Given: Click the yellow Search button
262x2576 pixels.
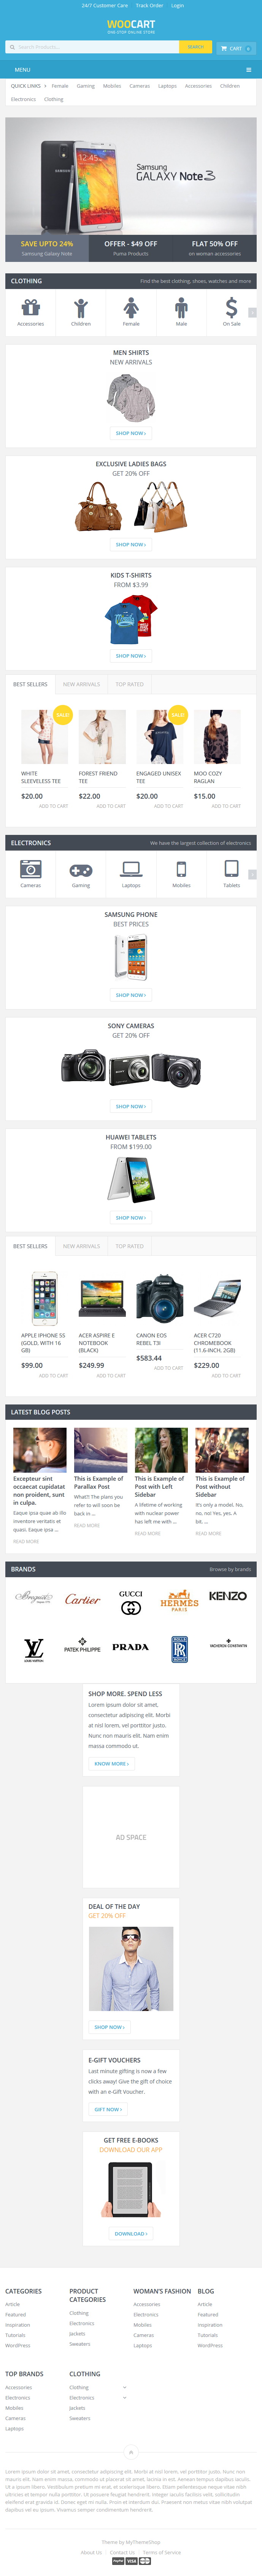Looking at the screenshot, I should pos(194,47).
